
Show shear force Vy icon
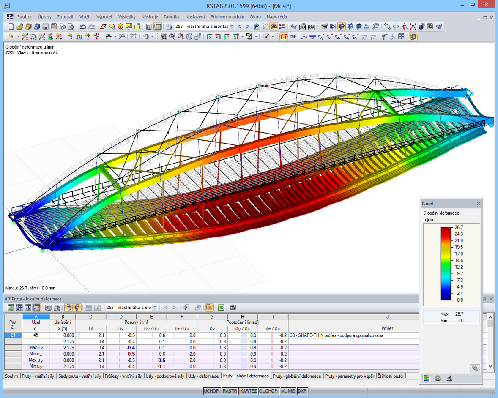pyautogui.click(x=321, y=36)
